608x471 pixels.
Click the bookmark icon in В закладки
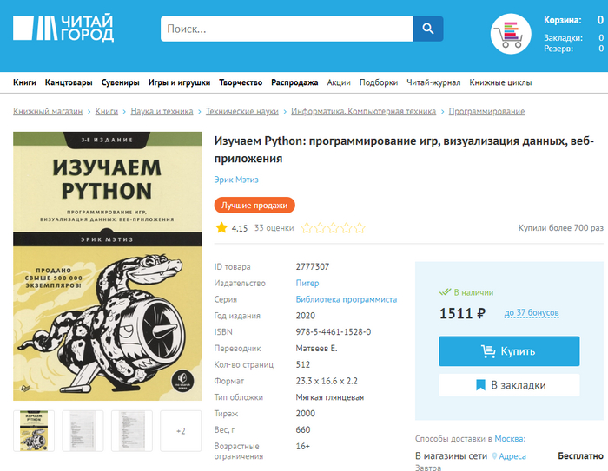480,385
